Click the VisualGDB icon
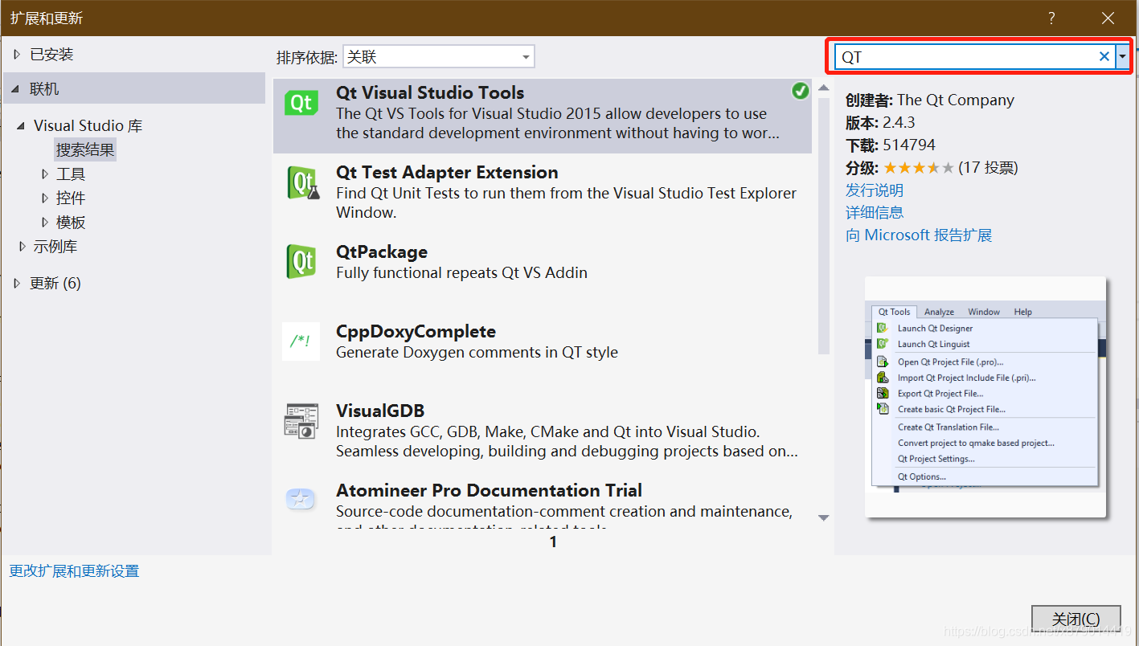The height and width of the screenshot is (646, 1139). coord(301,421)
